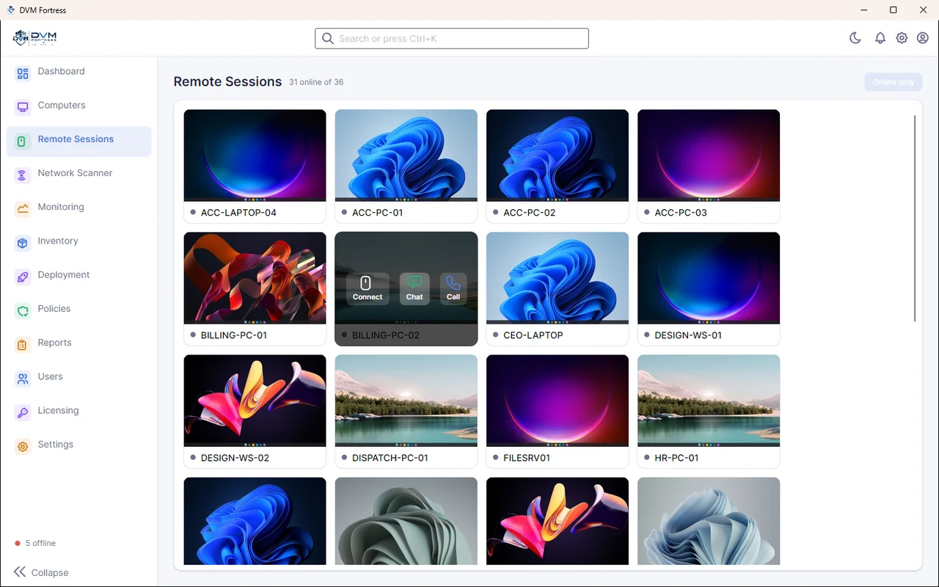Select the CEO-LAPTOP session thumbnail
The height and width of the screenshot is (587, 939).
pyautogui.click(x=558, y=278)
